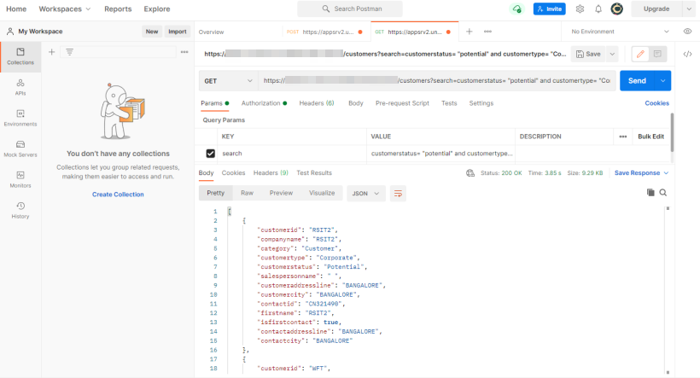Open query params column options ellipsis
The image size is (700, 378).
pos(623,137)
